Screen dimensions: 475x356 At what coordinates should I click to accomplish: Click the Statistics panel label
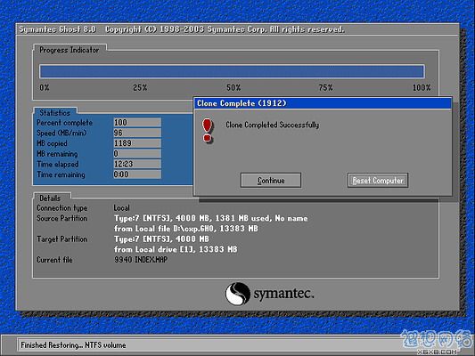[x=55, y=113]
